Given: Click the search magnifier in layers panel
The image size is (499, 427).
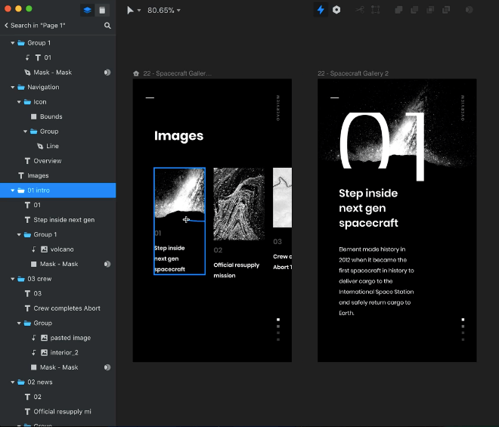Looking at the screenshot, I should 107,26.
